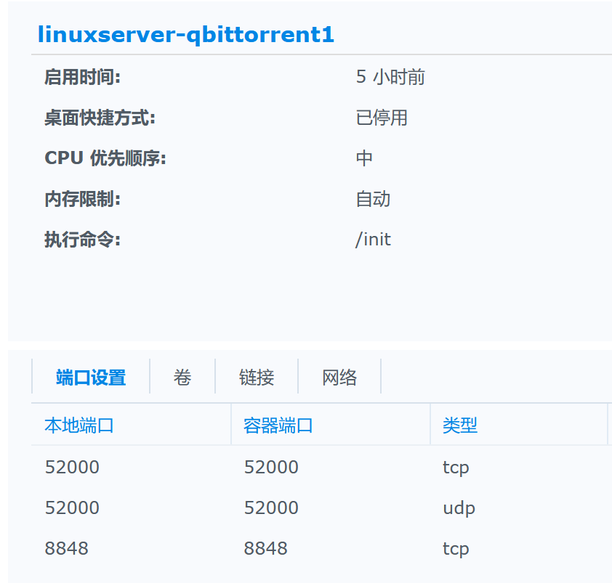Select the udp type cell
Image resolution: width=612 pixels, height=583 pixels.
[x=459, y=507]
